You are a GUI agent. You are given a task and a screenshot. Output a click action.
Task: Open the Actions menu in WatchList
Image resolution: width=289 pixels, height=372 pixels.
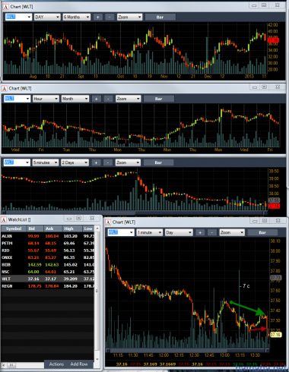[x=56, y=364]
